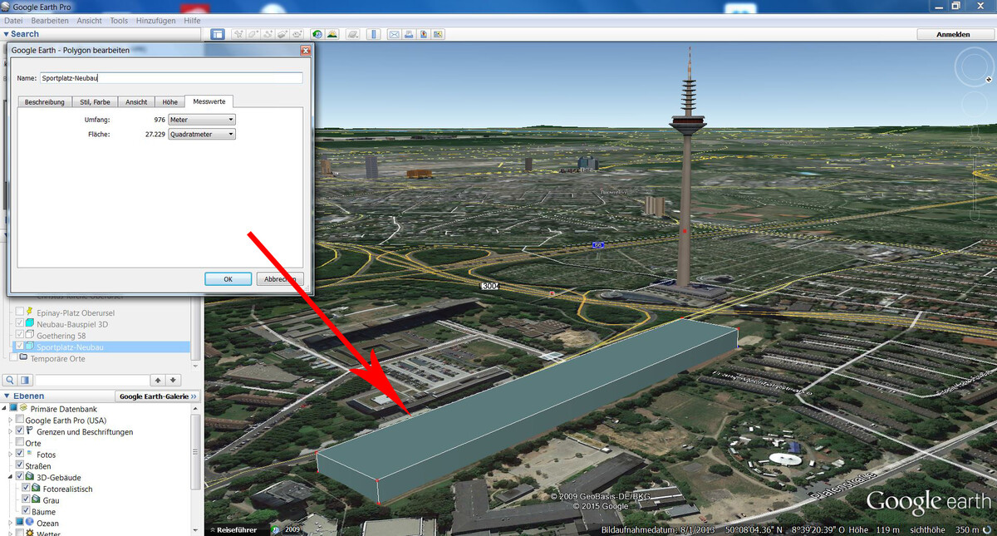Viewport: 997px width, 536px height.
Task: Click the Reiseführer play icon in the status bar
Action: click(x=211, y=529)
